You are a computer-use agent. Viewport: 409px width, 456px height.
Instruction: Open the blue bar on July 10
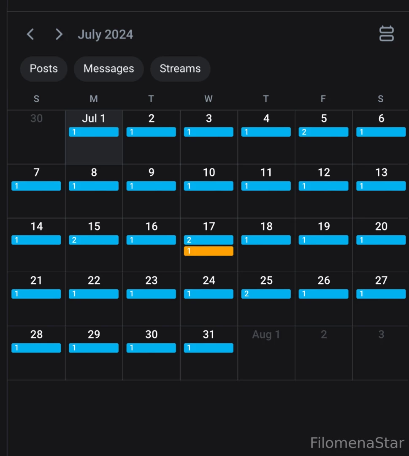[209, 186]
